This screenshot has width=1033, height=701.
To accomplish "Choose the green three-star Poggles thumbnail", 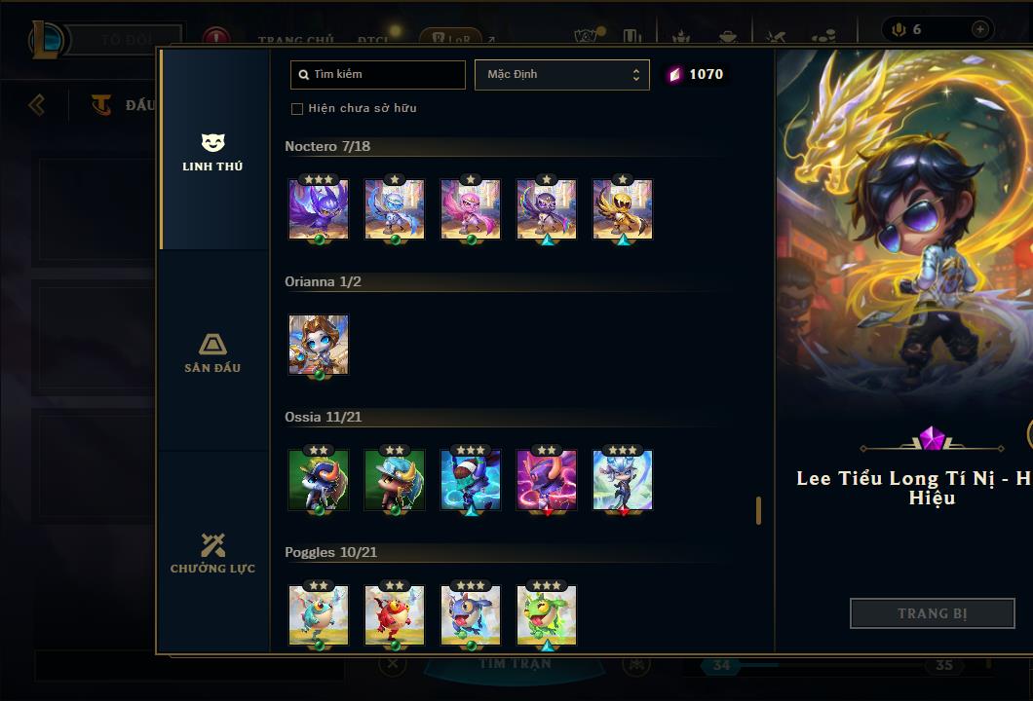I will [x=546, y=614].
